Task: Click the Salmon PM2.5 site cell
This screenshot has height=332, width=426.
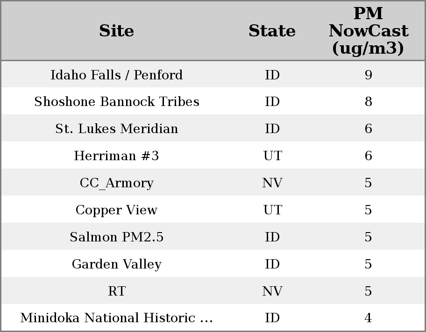Action: (x=116, y=237)
